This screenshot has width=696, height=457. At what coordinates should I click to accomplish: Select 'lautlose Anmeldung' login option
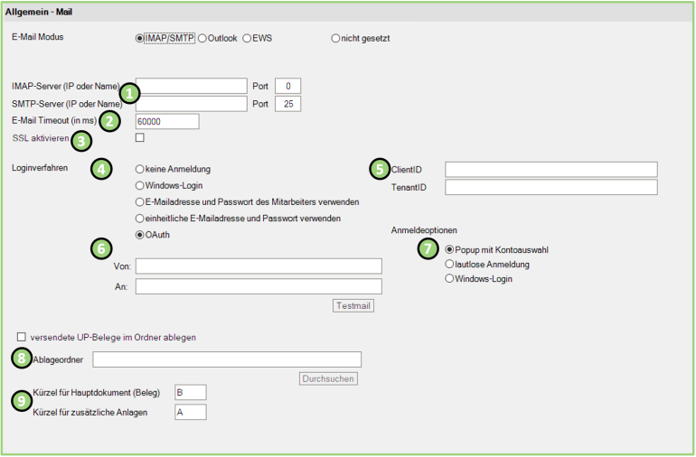tap(449, 264)
